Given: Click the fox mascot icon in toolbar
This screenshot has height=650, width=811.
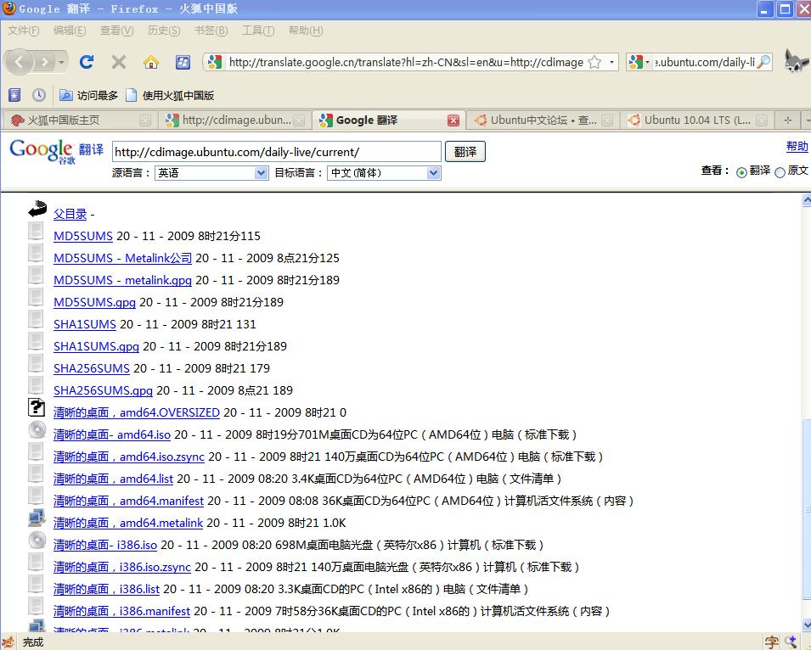Looking at the screenshot, I should 796,61.
